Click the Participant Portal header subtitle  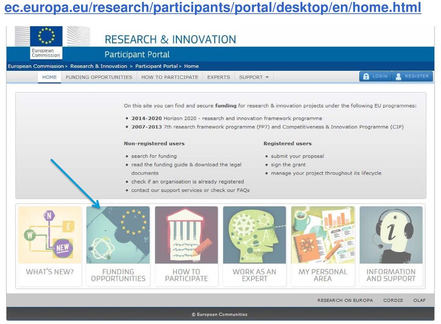[137, 54]
